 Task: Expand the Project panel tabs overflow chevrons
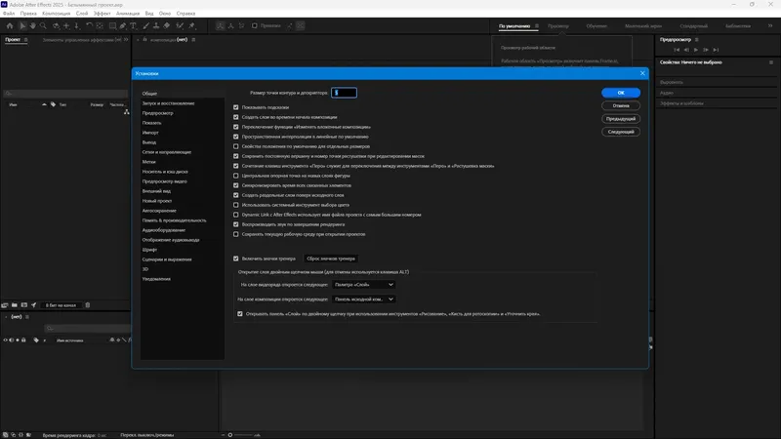126,39
